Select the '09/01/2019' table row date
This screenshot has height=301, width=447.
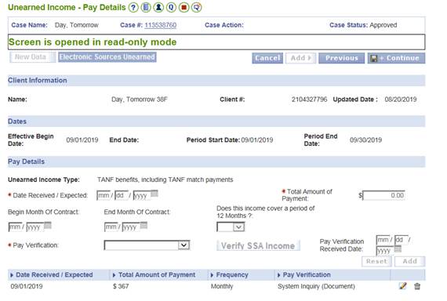pyautogui.click(x=27, y=286)
